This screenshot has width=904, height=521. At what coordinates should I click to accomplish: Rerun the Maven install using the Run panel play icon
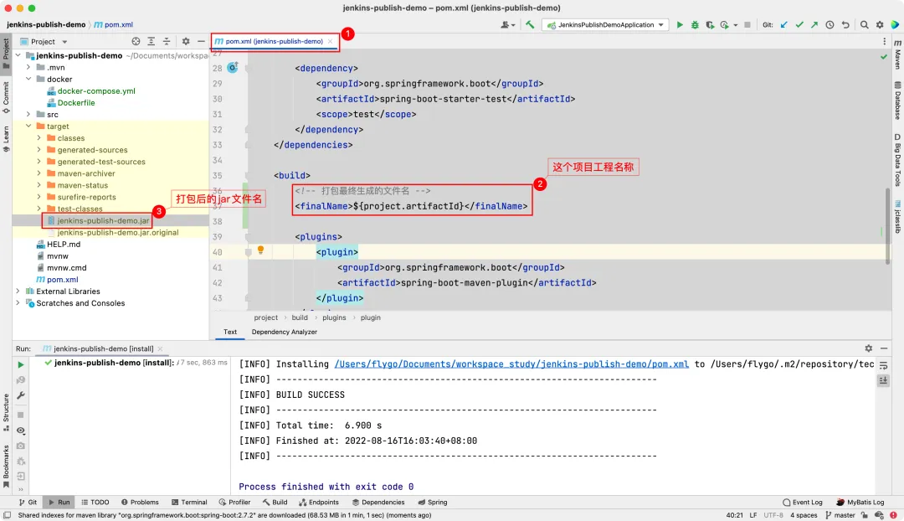(x=21, y=364)
